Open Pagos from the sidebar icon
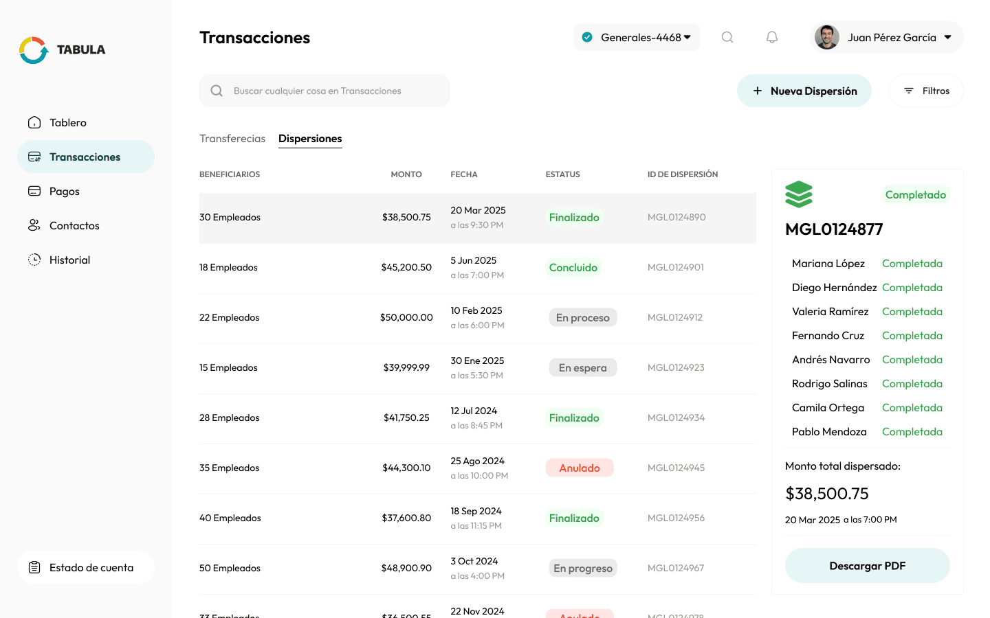990x618 pixels. click(34, 191)
